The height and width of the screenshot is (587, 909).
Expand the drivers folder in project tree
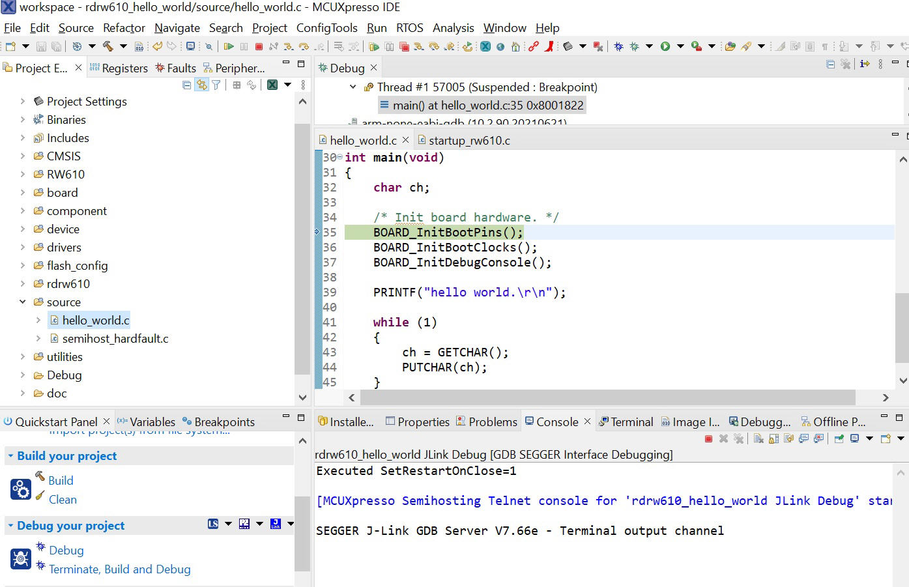(23, 248)
